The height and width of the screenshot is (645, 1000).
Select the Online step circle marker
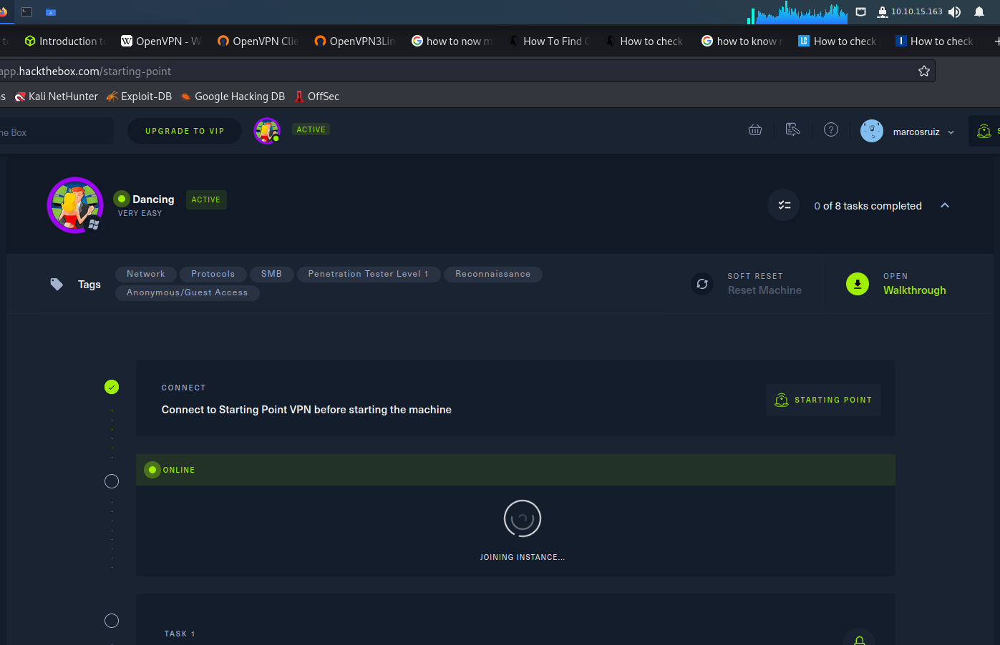[x=112, y=481]
